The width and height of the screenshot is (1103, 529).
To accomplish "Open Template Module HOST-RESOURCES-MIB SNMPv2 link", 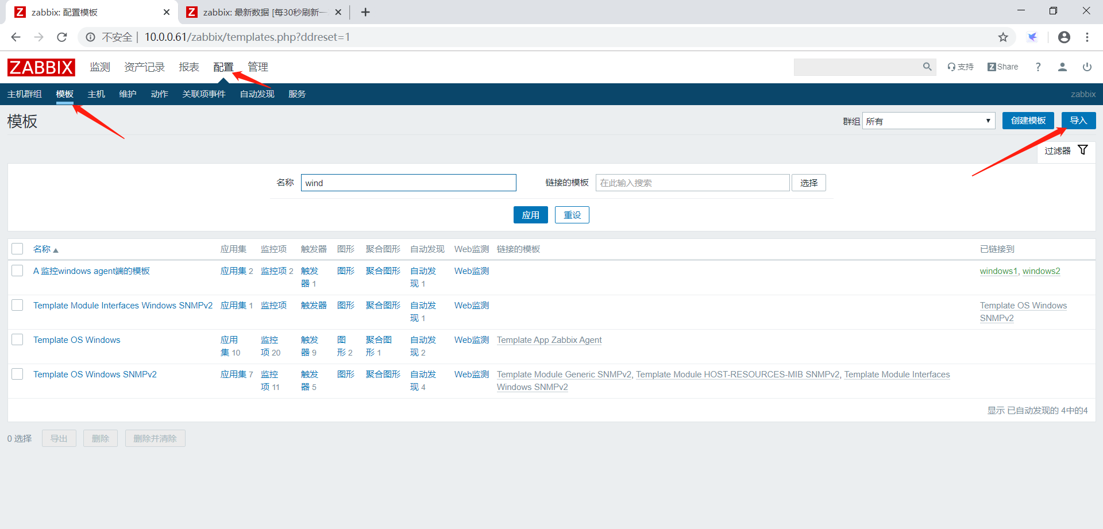I will coord(738,374).
